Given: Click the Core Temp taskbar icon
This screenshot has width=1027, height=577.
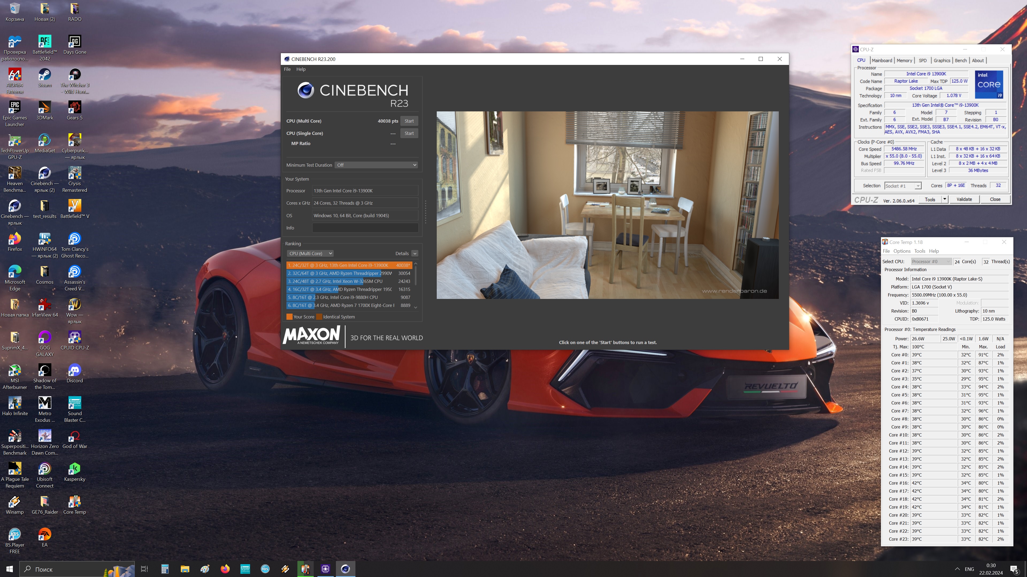Looking at the screenshot, I should click(305, 569).
